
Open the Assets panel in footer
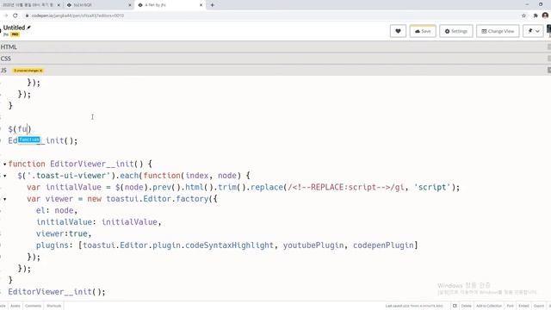click(15, 306)
